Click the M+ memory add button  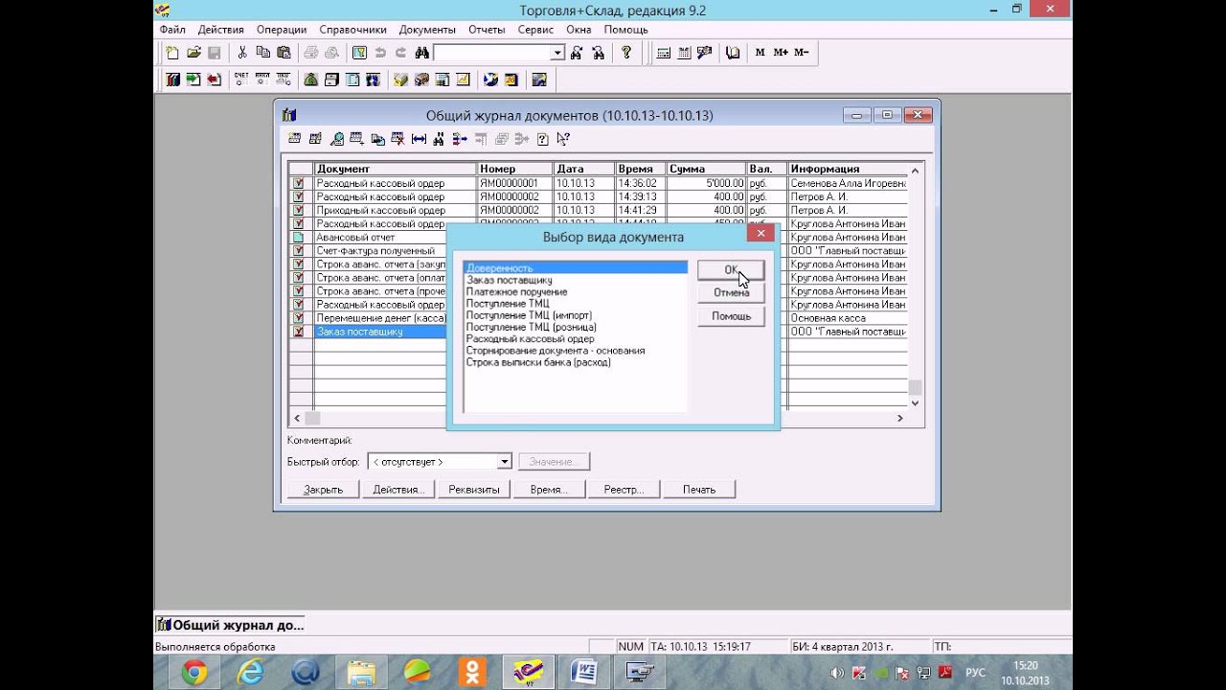tap(781, 53)
